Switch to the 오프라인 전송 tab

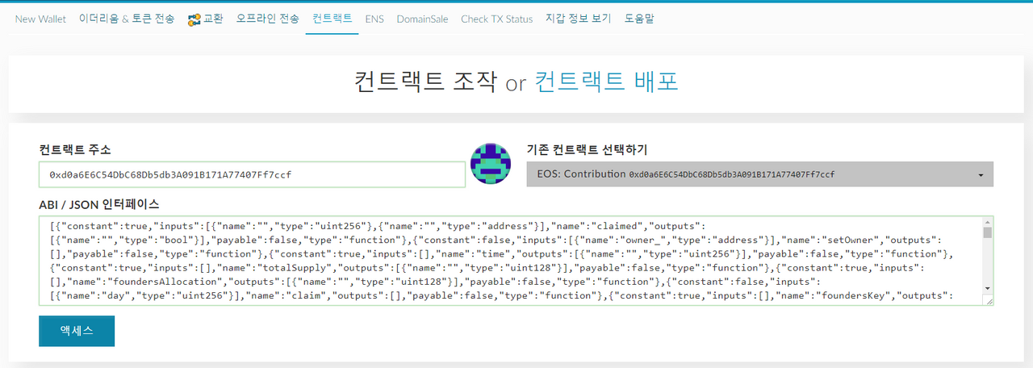[267, 19]
